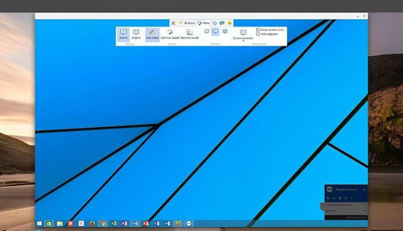Switch to the highlighted second monitor icon

pyautogui.click(x=215, y=32)
